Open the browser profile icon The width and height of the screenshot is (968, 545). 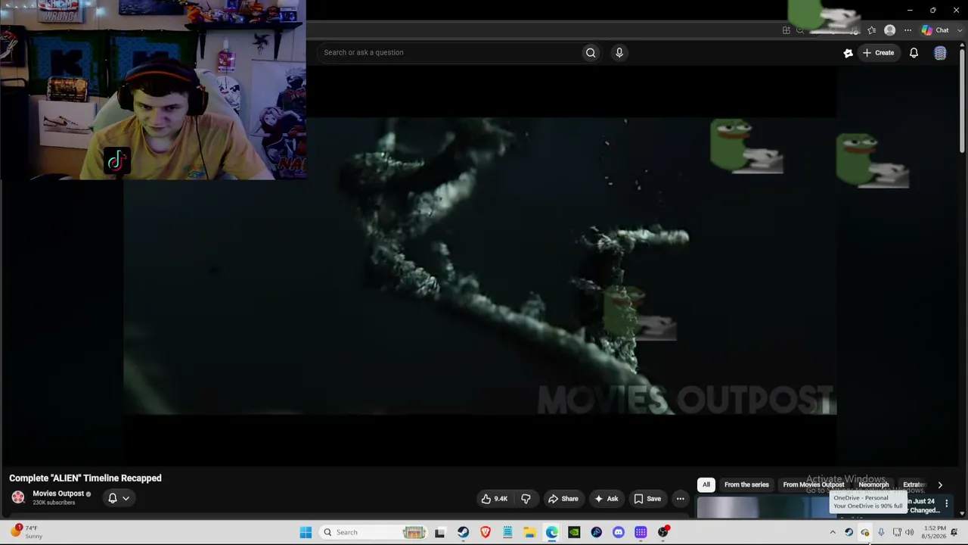coord(890,30)
